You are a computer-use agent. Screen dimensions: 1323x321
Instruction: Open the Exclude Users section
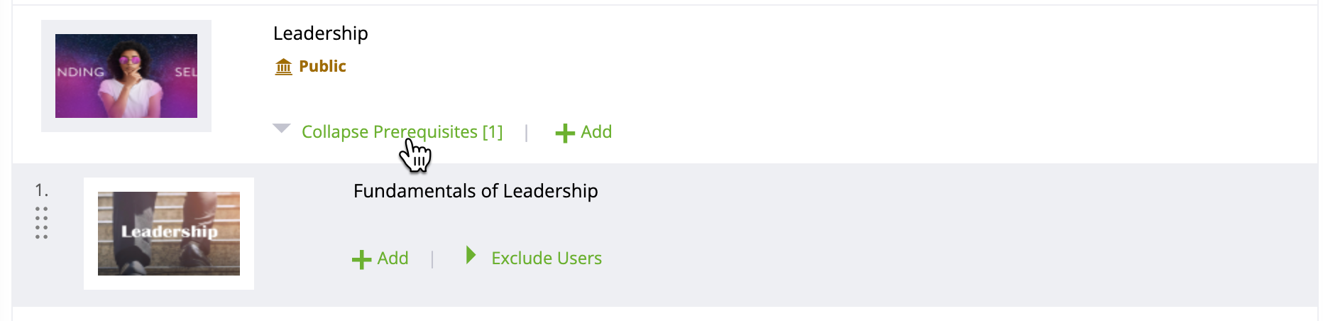[547, 259]
